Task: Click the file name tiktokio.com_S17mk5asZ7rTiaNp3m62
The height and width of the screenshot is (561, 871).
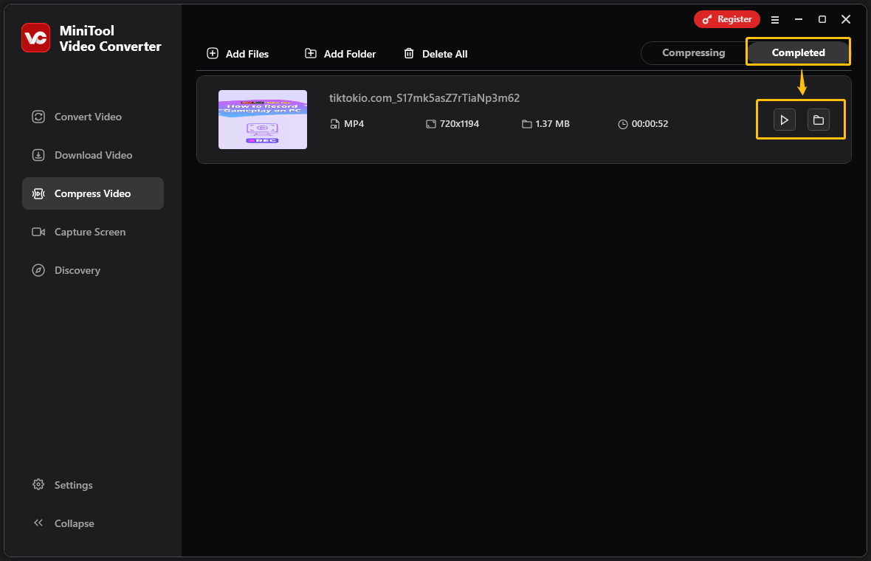Action: pos(424,98)
